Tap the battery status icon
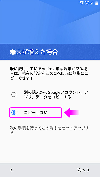 pyautogui.click(x=97, y=3)
